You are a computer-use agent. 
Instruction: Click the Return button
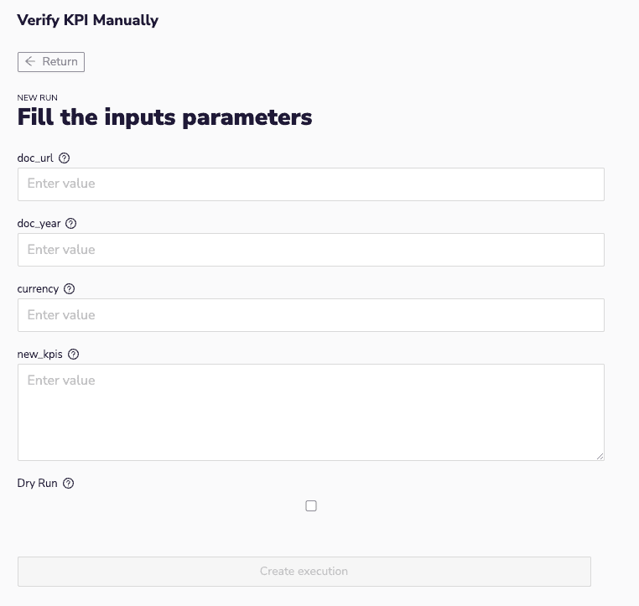51,61
